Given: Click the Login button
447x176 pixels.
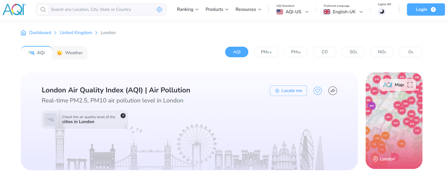Looking at the screenshot, I should point(425,9).
